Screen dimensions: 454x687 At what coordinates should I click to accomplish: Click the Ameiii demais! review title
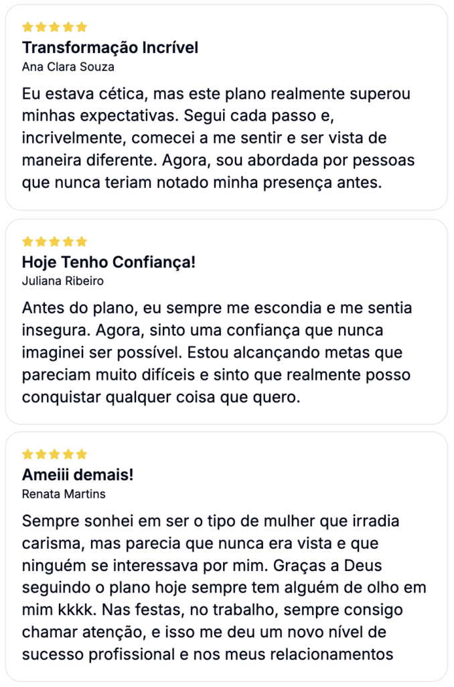[78, 474]
